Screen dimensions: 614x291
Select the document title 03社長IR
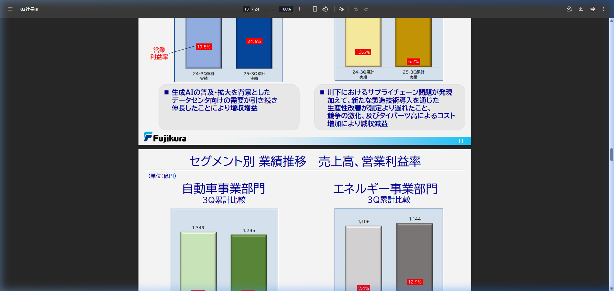[30, 9]
